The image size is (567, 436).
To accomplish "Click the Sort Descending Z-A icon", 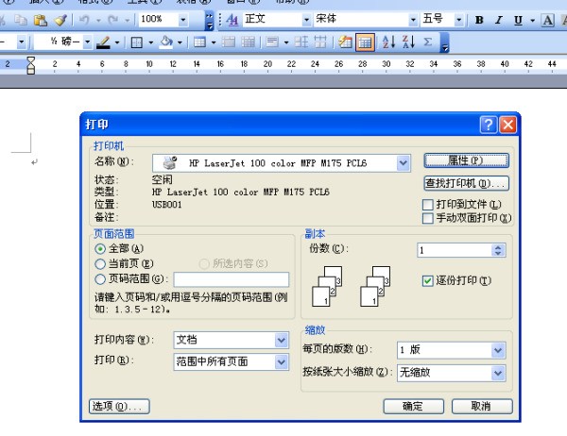I will 408,42.
